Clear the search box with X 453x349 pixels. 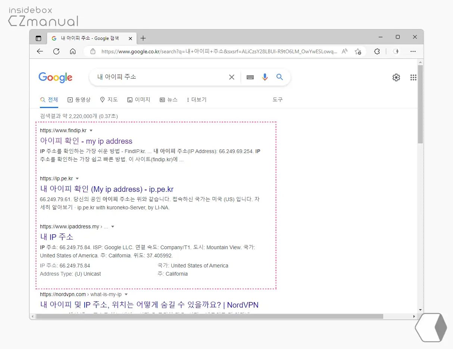[232, 77]
